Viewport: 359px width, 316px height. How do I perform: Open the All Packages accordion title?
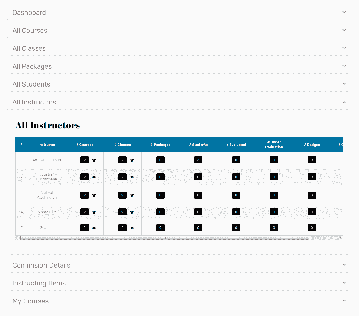pos(32,66)
